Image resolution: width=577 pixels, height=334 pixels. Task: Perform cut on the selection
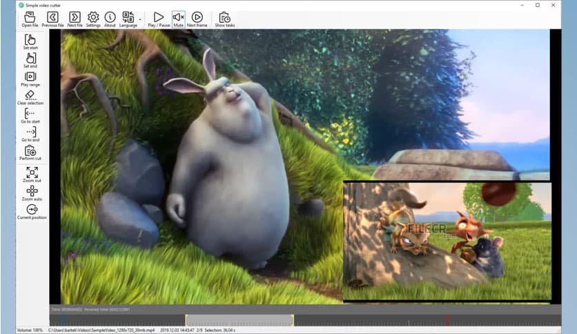[x=30, y=153]
